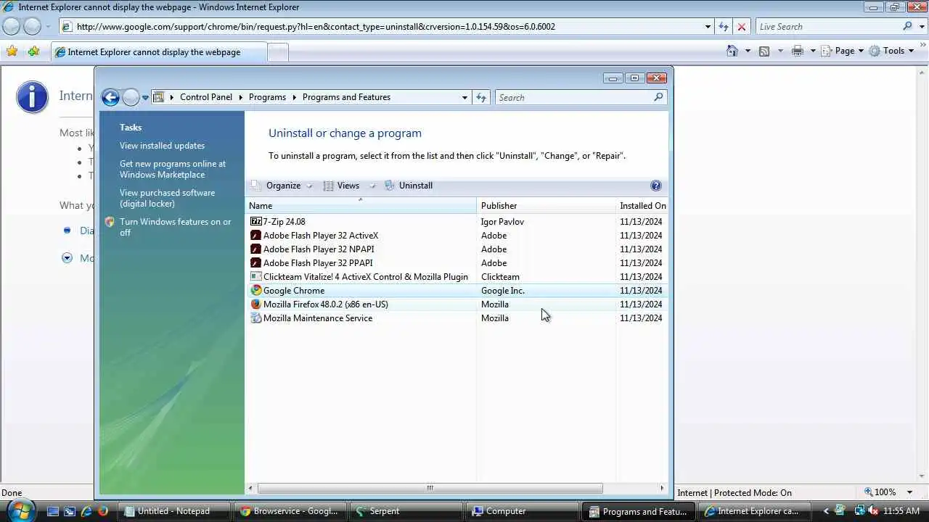Click the Google Inc. publisher cell

click(x=502, y=290)
